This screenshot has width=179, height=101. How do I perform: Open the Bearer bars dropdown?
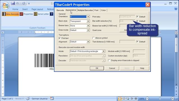(88, 26)
